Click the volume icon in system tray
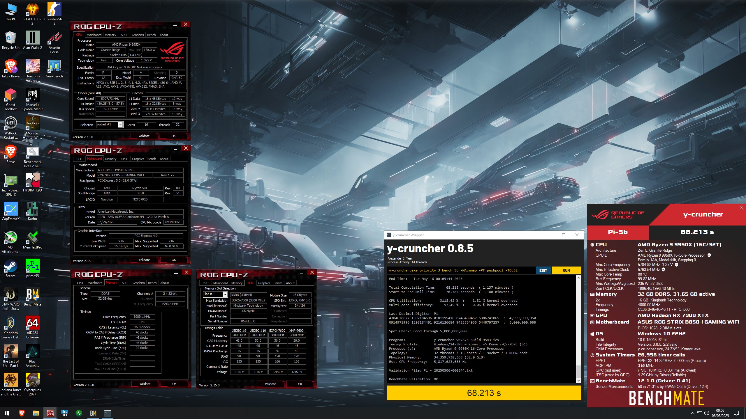This screenshot has height=419, width=746. [x=707, y=413]
